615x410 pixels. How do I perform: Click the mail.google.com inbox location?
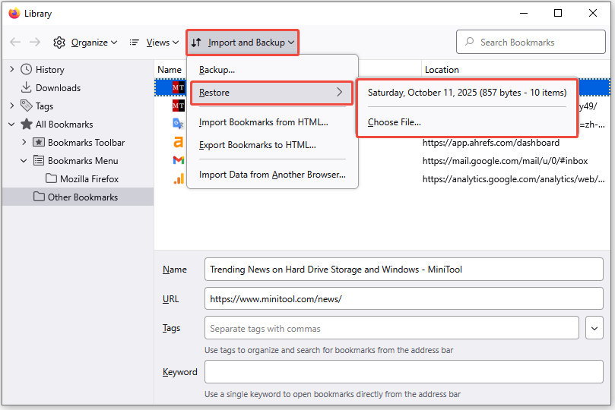(x=506, y=161)
